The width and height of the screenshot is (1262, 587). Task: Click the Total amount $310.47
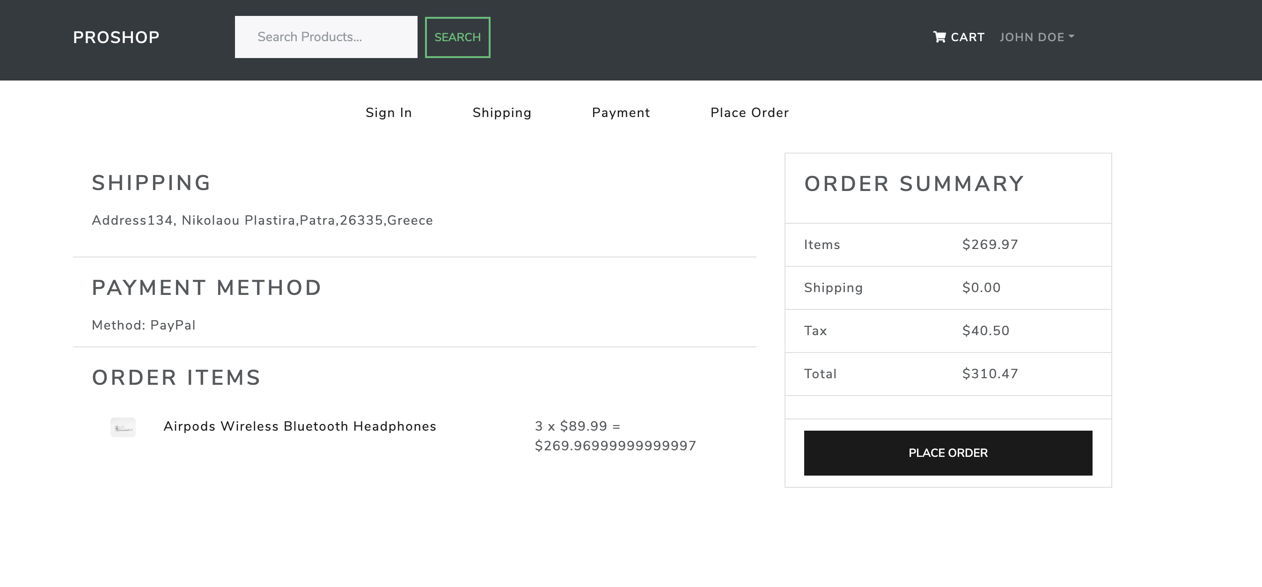pyautogui.click(x=990, y=374)
